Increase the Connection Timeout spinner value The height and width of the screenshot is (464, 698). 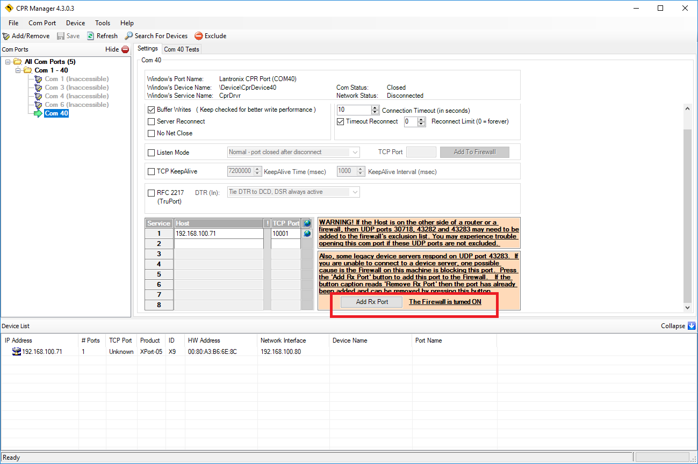point(375,107)
